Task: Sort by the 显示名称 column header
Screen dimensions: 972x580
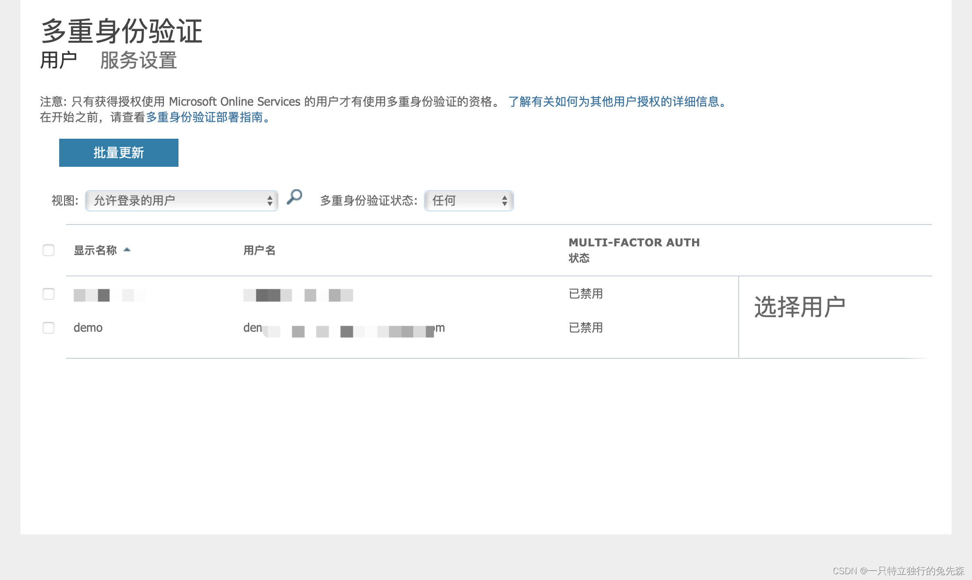Action: 95,250
